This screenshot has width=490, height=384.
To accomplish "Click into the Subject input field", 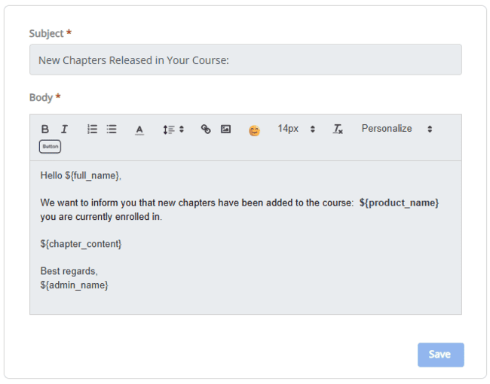I will [245, 60].
